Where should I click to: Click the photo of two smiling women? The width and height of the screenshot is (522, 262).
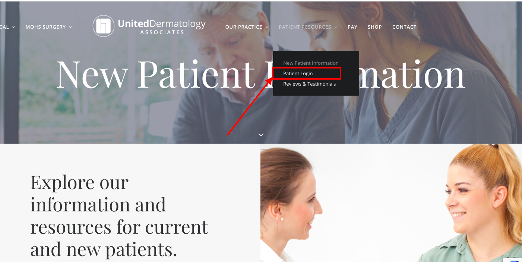tap(391, 203)
